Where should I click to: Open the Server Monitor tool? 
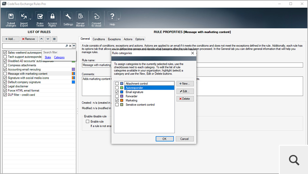(80, 19)
